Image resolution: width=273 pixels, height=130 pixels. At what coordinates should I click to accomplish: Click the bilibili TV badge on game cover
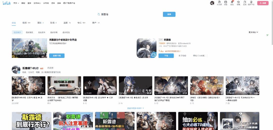click(x=153, y=55)
